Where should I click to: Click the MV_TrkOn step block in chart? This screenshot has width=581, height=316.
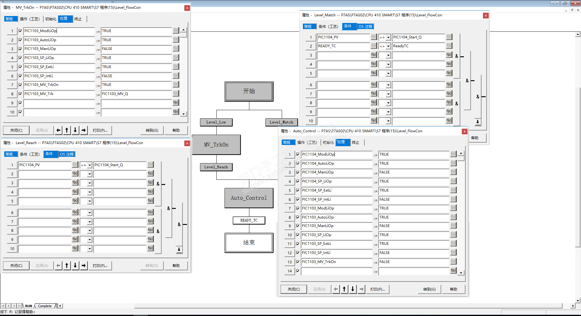216,145
